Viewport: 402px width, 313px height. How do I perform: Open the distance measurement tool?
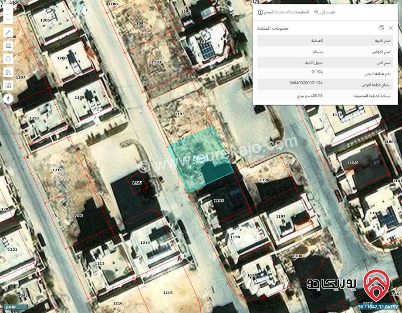[x=8, y=46]
